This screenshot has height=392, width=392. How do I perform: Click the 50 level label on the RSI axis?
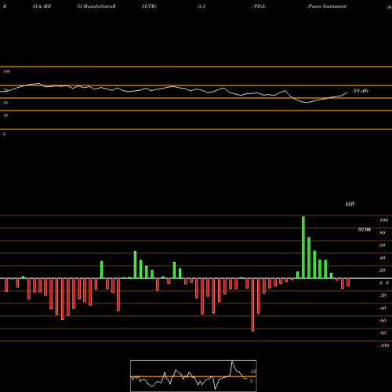(5, 103)
